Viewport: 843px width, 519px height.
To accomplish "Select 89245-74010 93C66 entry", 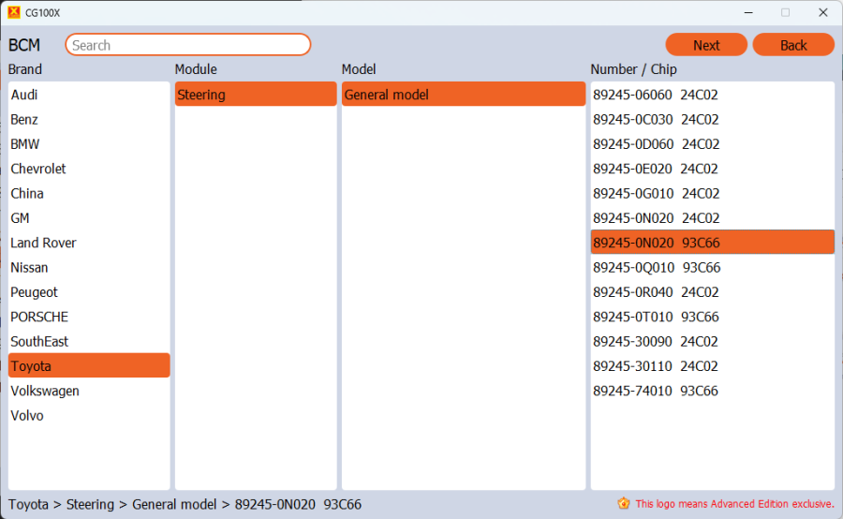I will [x=656, y=391].
